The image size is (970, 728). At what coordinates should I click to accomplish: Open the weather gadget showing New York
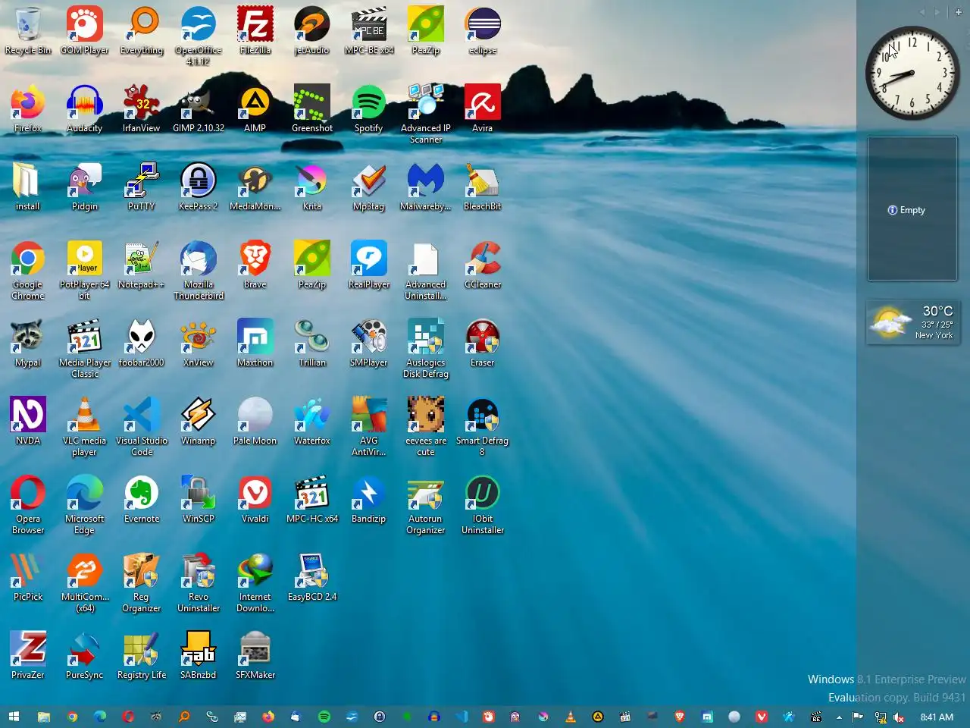[x=912, y=322]
